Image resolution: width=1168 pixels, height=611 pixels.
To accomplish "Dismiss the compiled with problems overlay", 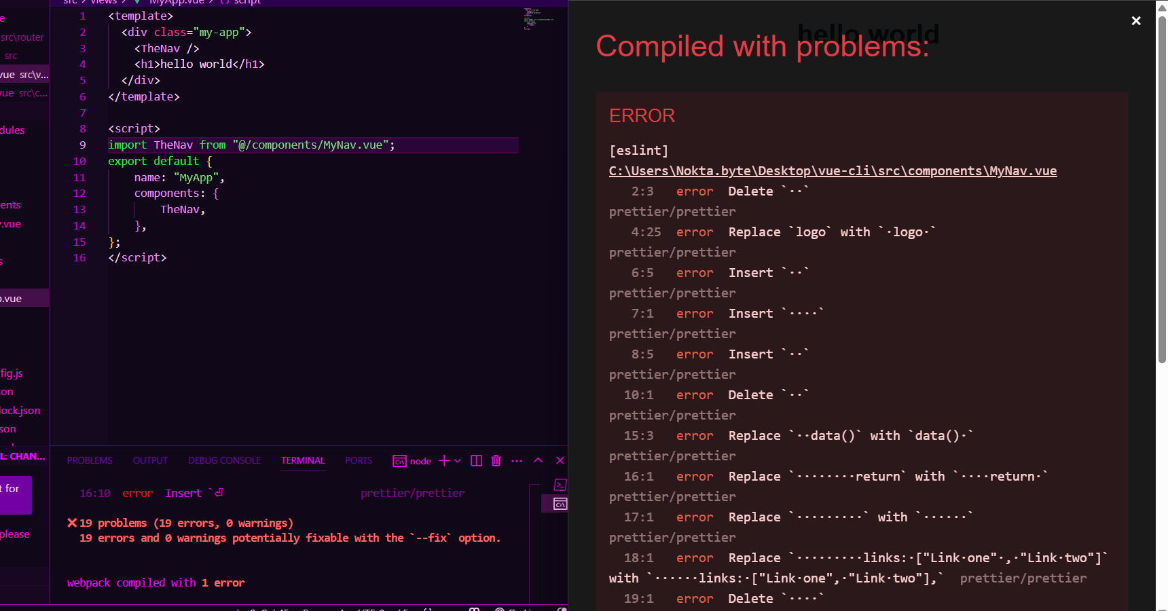I will (x=1136, y=21).
